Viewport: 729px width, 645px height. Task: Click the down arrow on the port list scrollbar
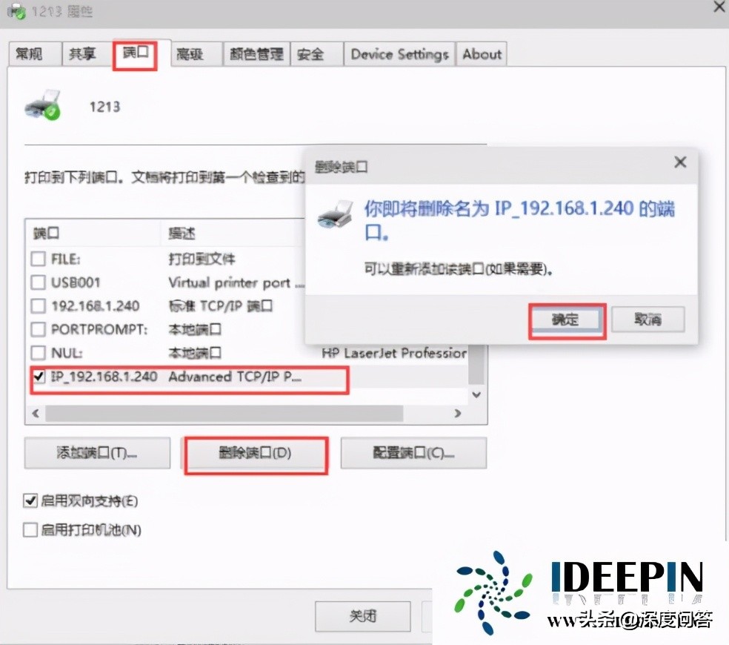tap(476, 394)
